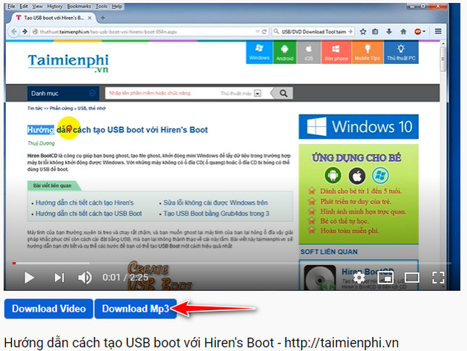Screen dimensions: 467x351
Task: Open author Thuỳ Dương link
Action: [41, 143]
